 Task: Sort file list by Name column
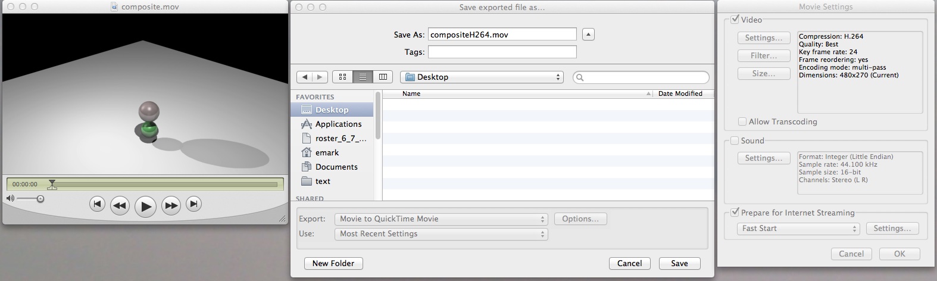(x=518, y=93)
